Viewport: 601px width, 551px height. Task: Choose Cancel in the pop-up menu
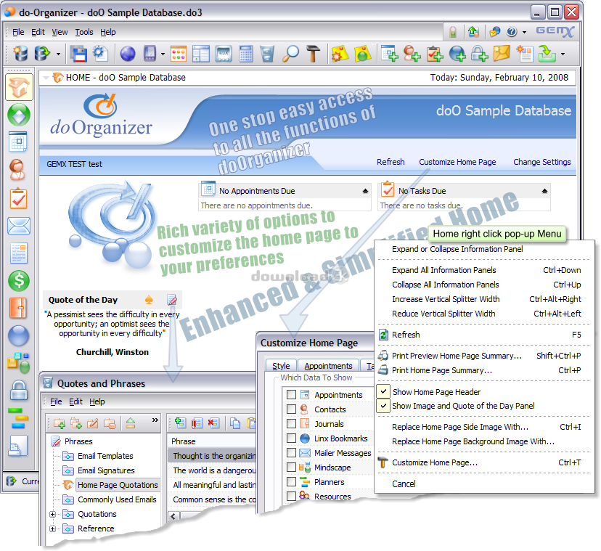(484, 484)
